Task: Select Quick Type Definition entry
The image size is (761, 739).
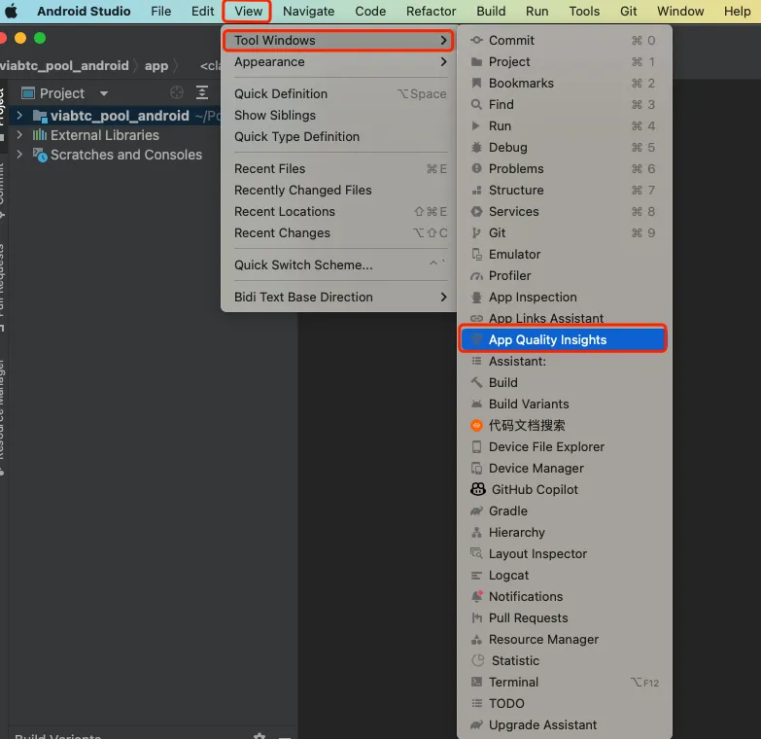Action: click(x=340, y=136)
